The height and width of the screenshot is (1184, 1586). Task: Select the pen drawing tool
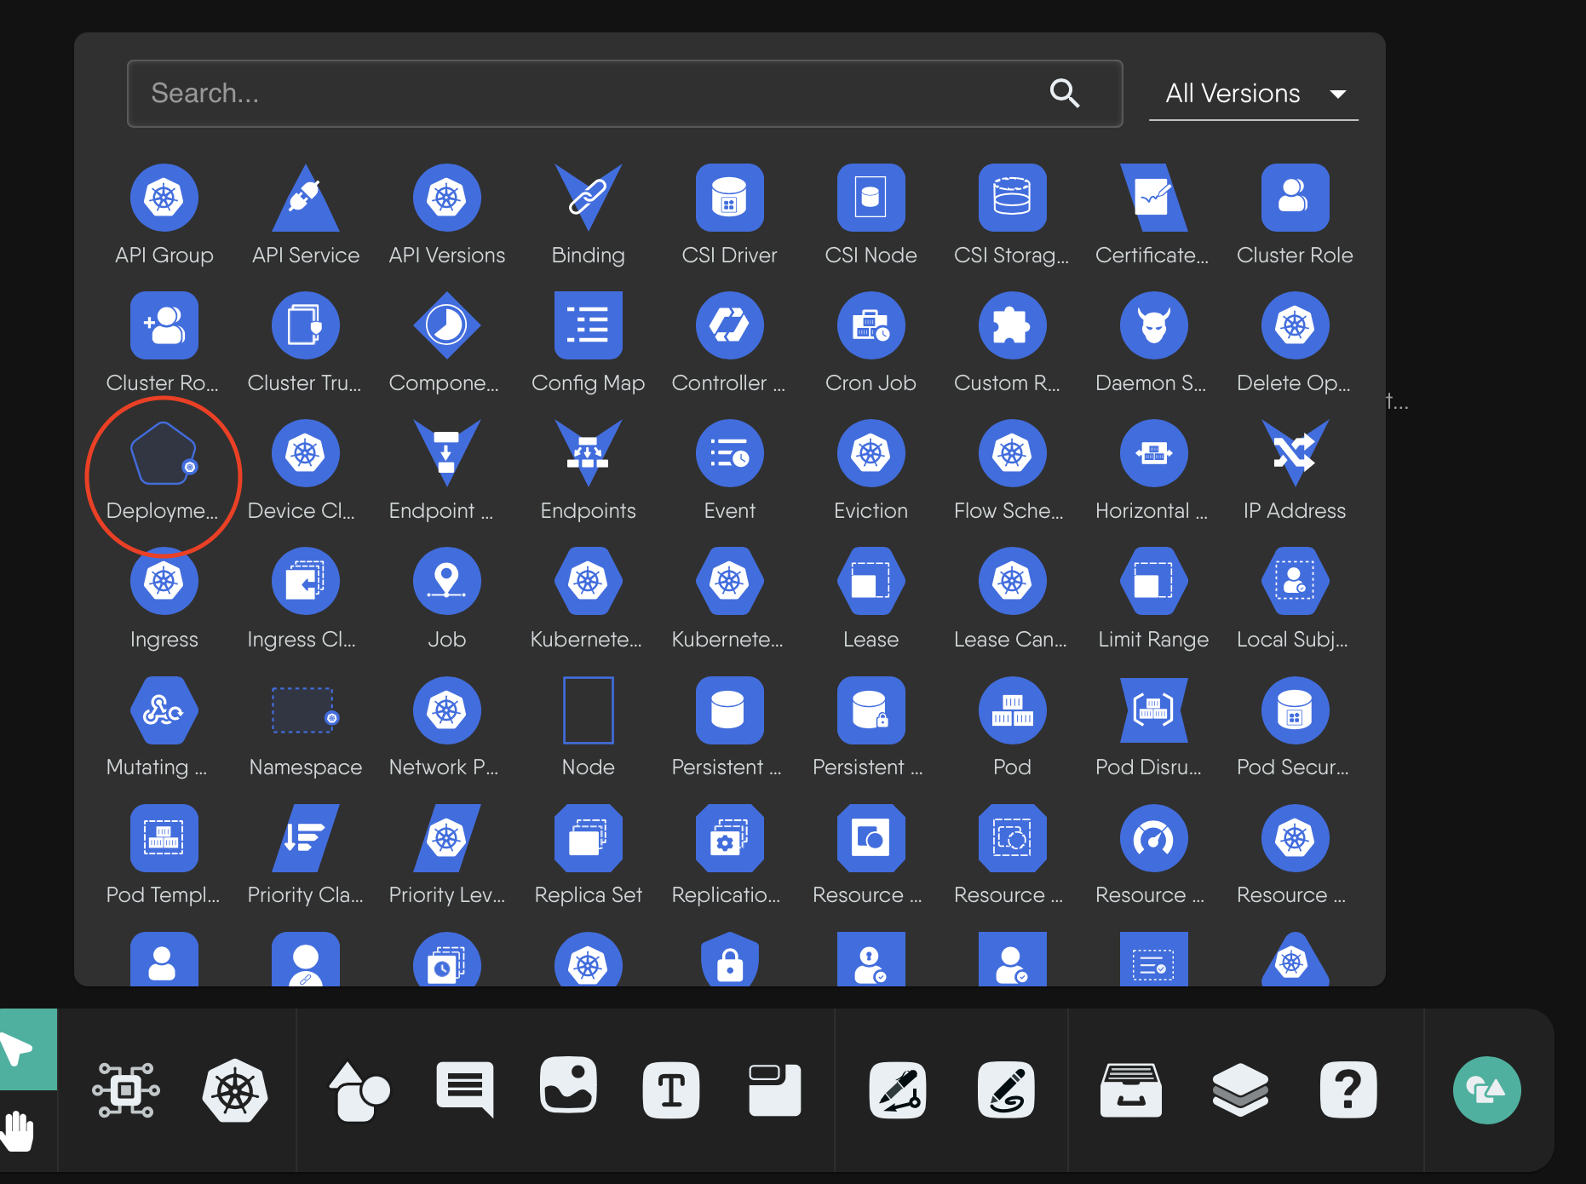tap(898, 1090)
